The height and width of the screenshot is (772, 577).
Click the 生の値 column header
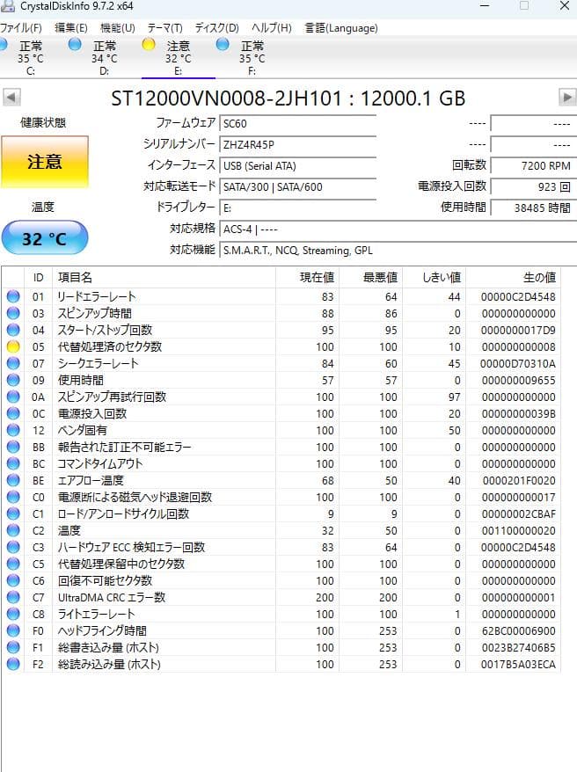[x=513, y=277]
